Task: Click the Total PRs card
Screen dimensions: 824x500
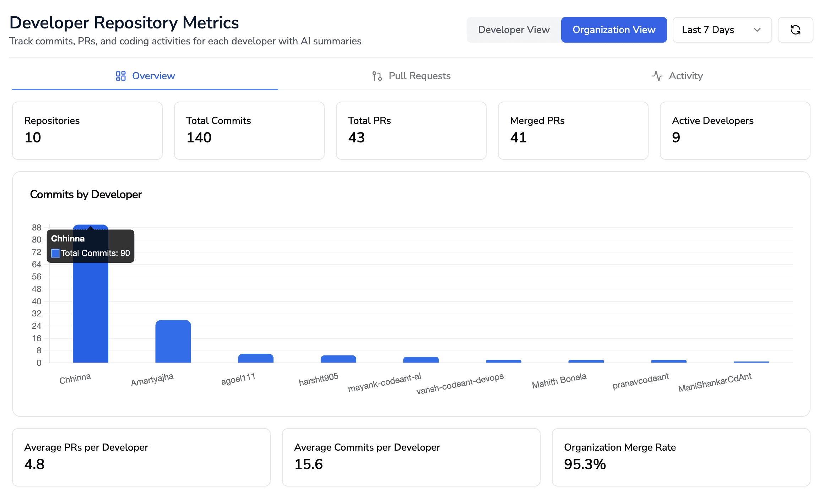Action: point(411,131)
